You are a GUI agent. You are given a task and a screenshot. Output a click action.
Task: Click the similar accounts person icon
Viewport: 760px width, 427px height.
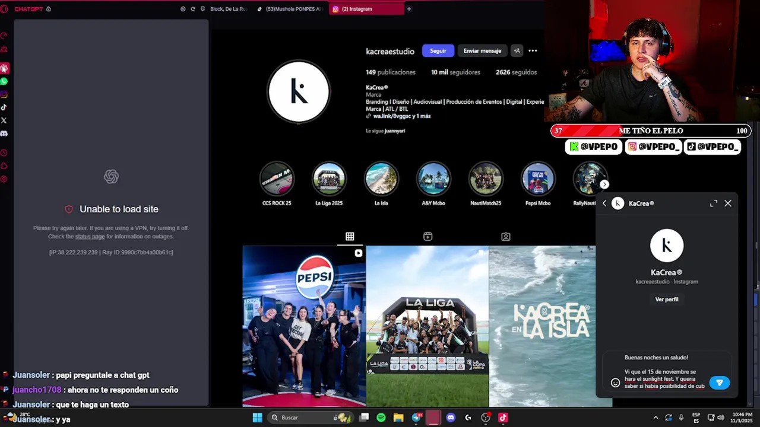[517, 50]
